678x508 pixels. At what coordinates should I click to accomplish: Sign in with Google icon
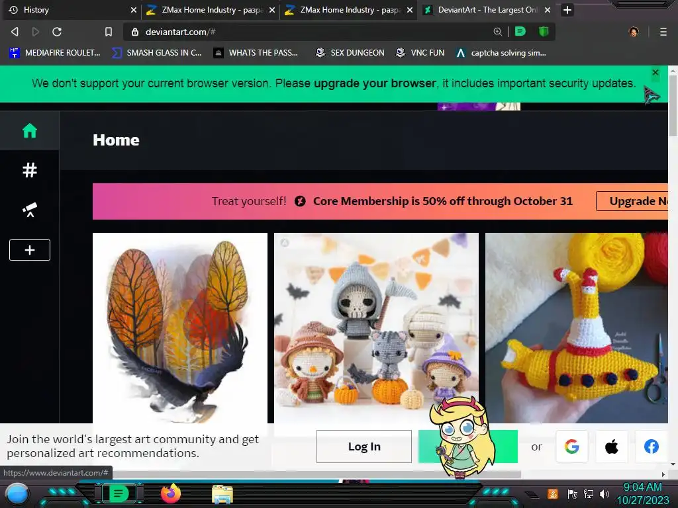tap(571, 446)
